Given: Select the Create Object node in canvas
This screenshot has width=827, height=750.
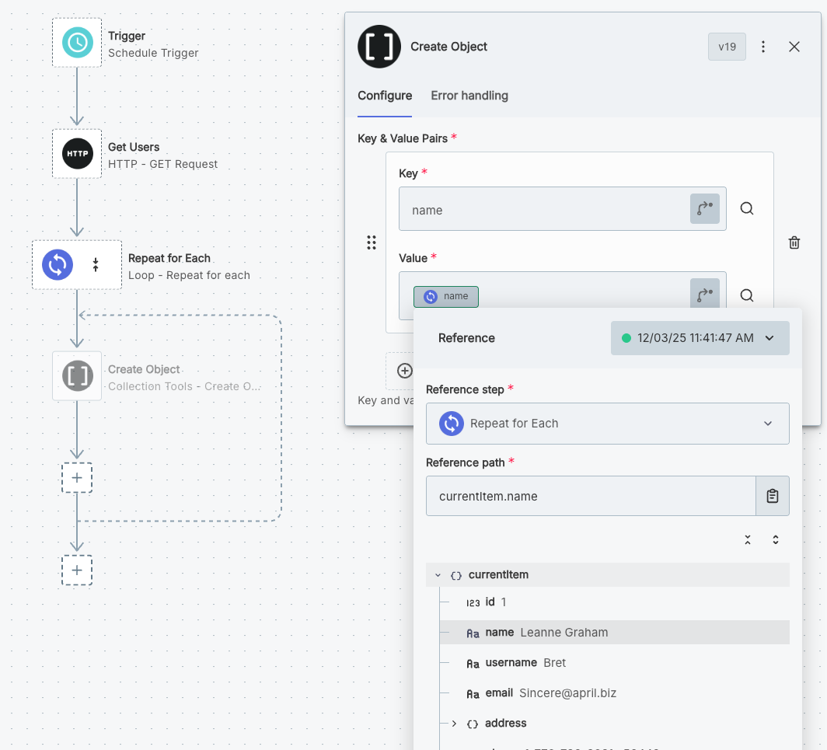Looking at the screenshot, I should (77, 376).
